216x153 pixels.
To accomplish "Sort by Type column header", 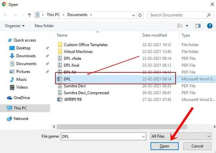I will [x=186, y=35].
